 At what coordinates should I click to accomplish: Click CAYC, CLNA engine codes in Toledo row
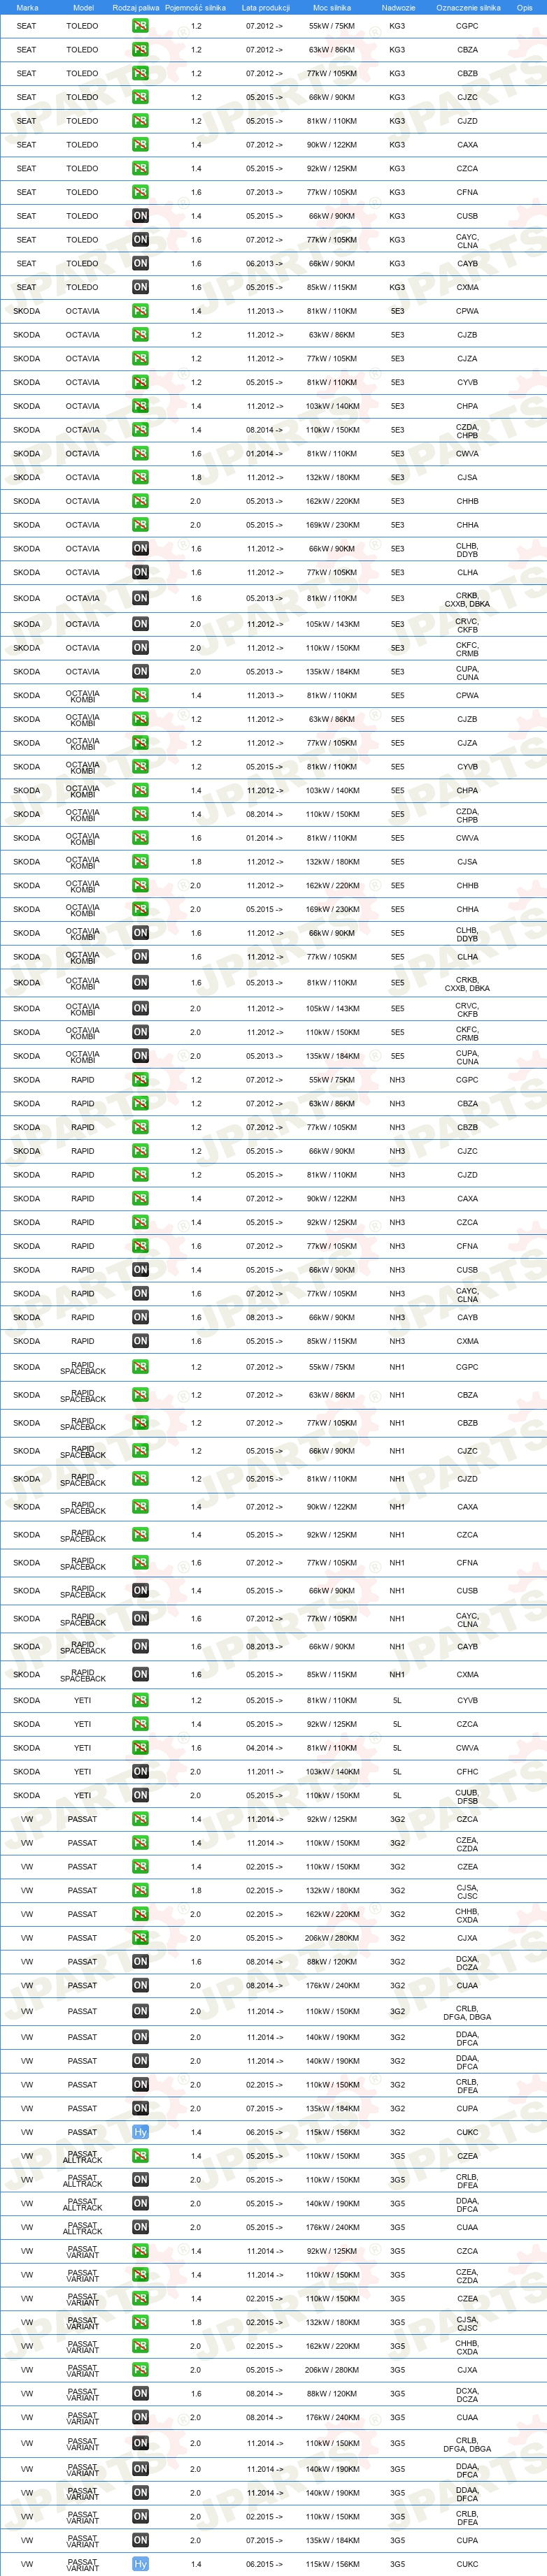(x=467, y=240)
